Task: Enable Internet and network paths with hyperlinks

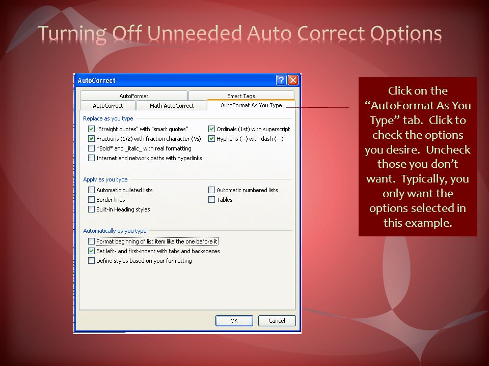Action: coord(91,158)
